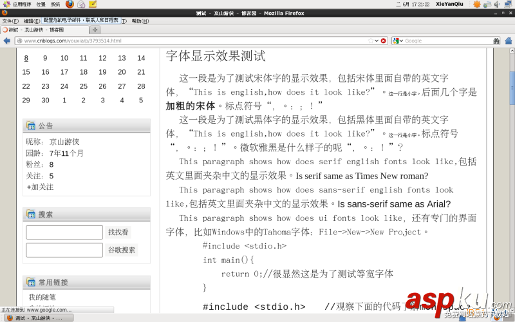Click the Firefox taskbar window button
The width and height of the screenshot is (515, 322).
39,317
